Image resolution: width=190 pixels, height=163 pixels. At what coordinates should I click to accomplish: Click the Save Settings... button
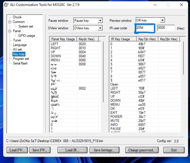[104, 150]
